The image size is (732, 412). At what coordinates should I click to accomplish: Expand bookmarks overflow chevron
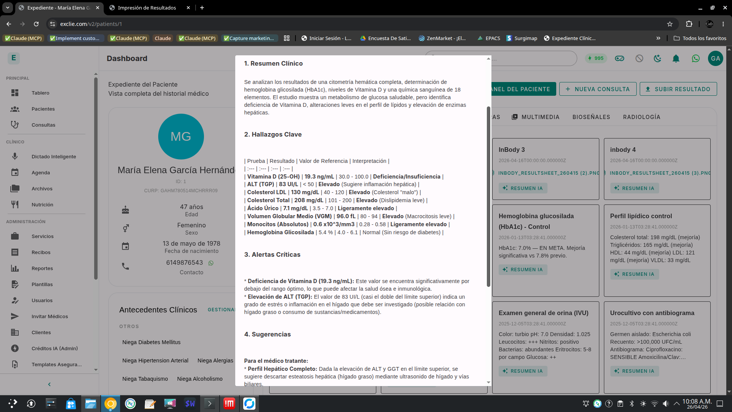(658, 38)
